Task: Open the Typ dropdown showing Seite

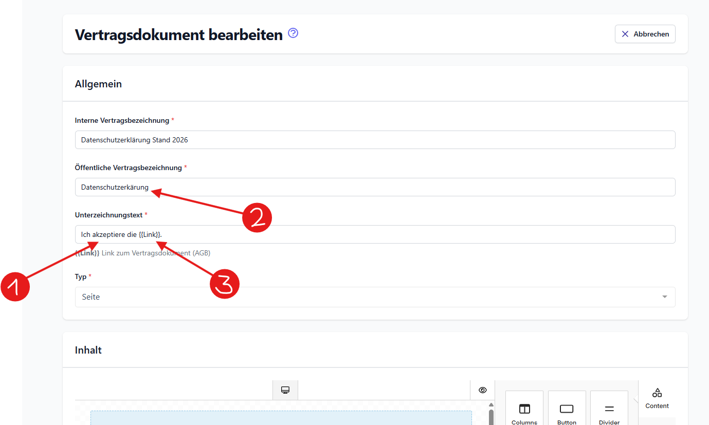Action: (375, 297)
